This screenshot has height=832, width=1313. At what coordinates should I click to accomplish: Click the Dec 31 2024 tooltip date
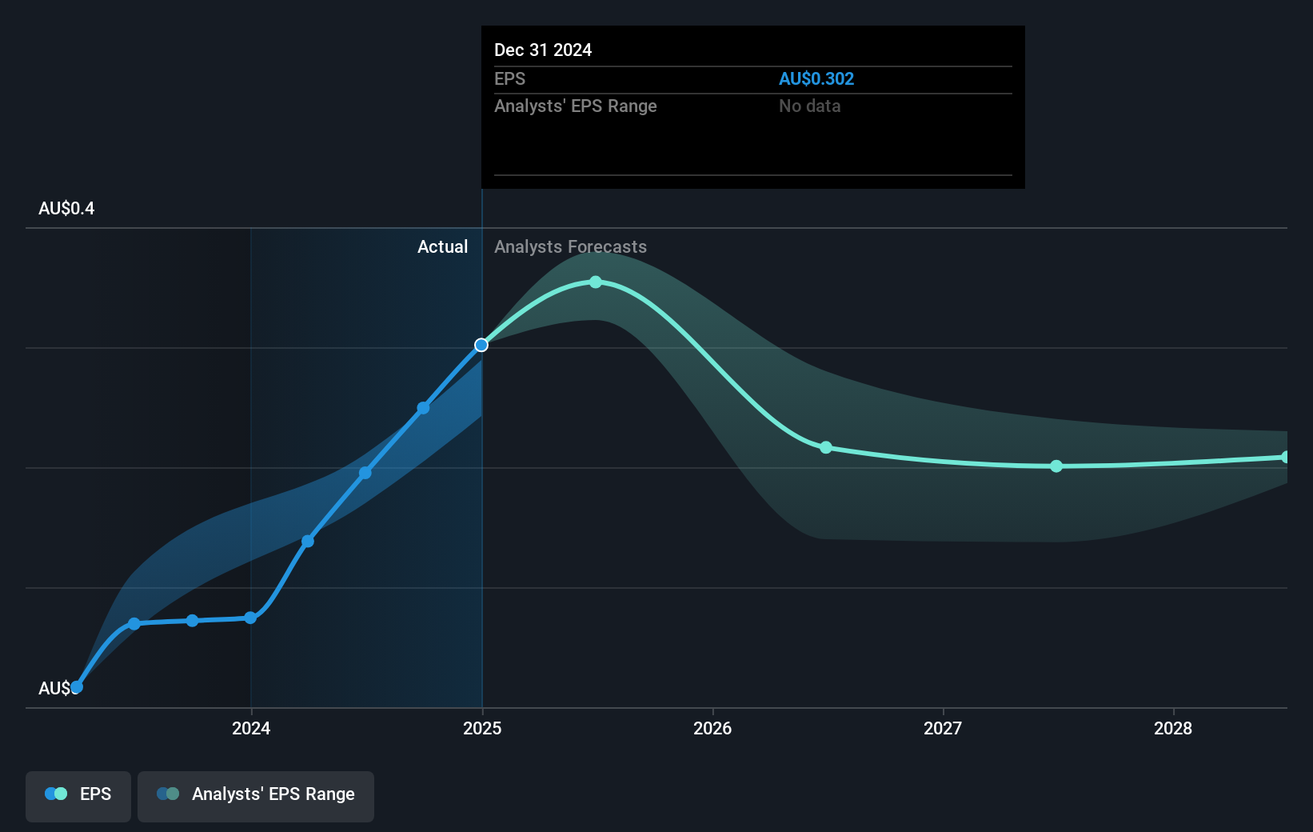tap(543, 50)
